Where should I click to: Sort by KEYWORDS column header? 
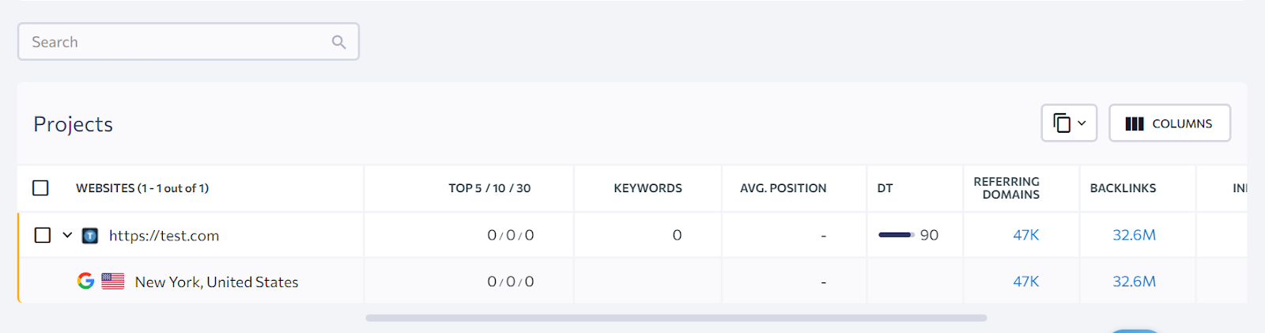(648, 188)
